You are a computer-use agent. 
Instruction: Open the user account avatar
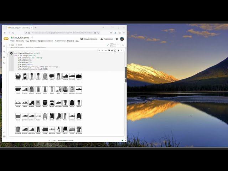coord(122,39)
